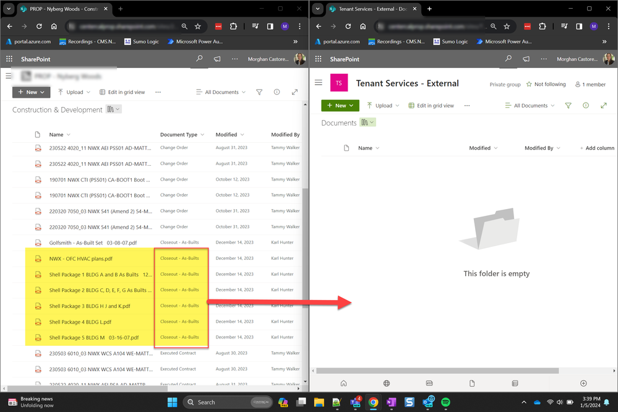Open OneNote from the taskbar

tap(391, 402)
